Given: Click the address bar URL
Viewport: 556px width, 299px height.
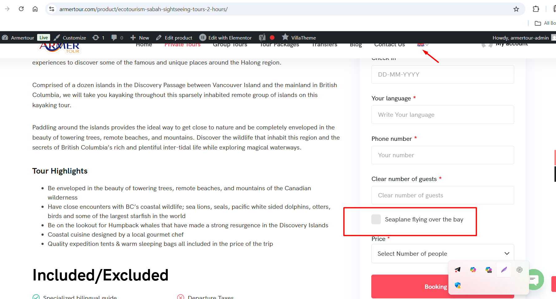Looking at the screenshot, I should pos(144,9).
